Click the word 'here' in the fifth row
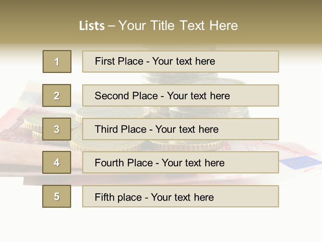322x242 pixels. click(x=204, y=197)
